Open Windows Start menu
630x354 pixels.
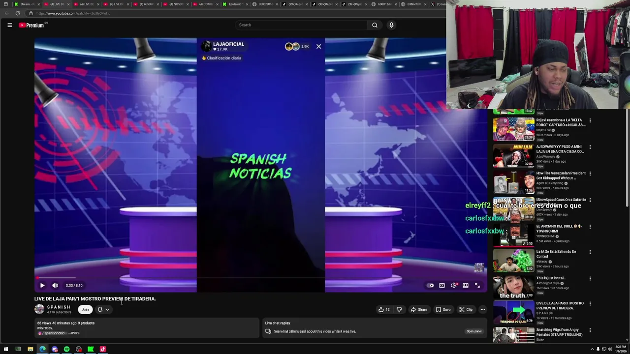point(6,349)
